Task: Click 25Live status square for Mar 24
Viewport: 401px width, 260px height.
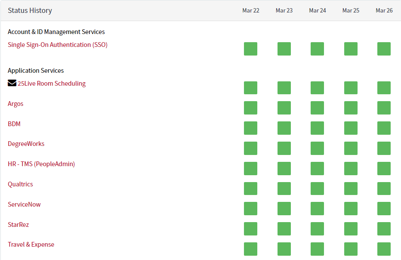Action: click(318, 88)
